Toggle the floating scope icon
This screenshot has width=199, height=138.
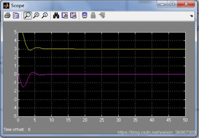click(84, 16)
